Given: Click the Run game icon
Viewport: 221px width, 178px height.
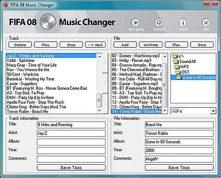Looking at the screenshot, I should [x=136, y=23].
